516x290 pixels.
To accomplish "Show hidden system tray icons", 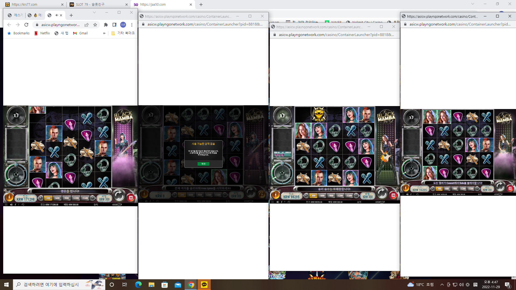I will (442, 285).
